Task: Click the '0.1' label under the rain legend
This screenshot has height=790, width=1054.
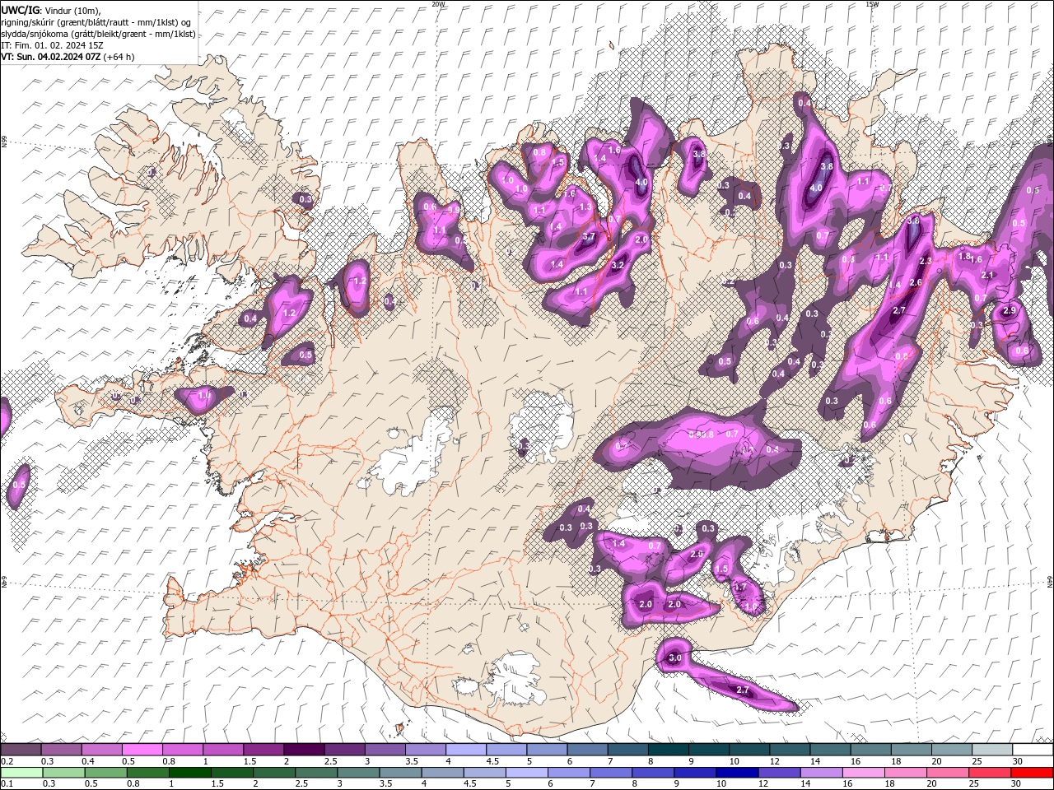Action: 7,784
